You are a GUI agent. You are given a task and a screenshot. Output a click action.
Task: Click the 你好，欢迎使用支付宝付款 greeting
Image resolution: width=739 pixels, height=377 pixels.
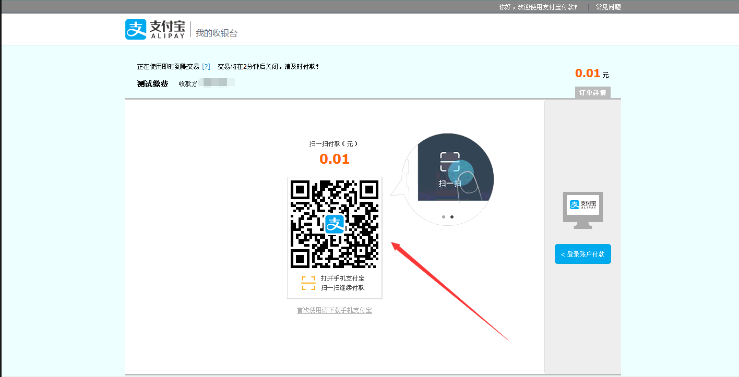click(x=538, y=7)
